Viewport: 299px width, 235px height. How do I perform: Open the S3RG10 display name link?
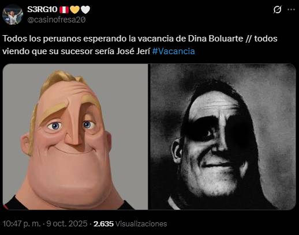point(42,9)
